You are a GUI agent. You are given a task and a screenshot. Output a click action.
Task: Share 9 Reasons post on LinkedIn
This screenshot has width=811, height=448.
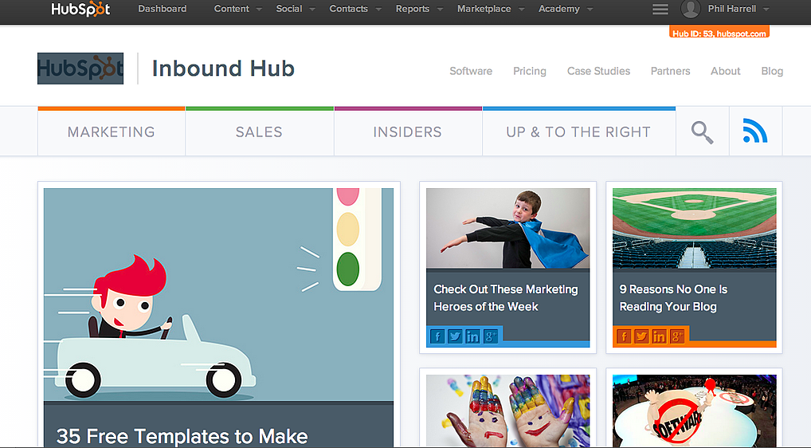(x=659, y=336)
